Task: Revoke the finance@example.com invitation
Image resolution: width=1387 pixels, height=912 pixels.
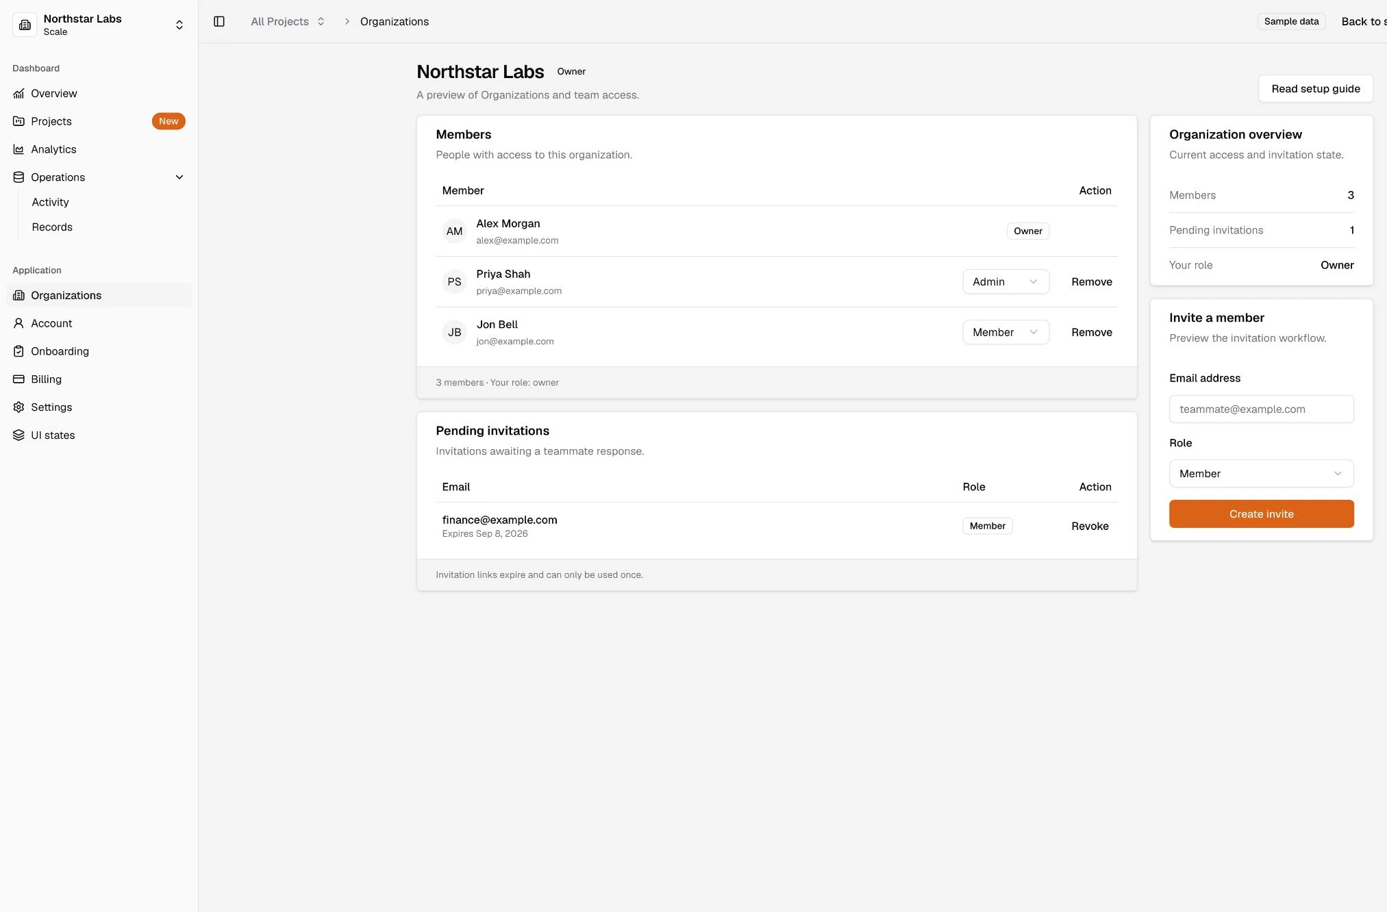Action: (1090, 526)
